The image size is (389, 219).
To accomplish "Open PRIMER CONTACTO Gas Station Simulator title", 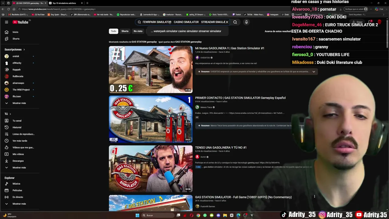I will 240,98.
